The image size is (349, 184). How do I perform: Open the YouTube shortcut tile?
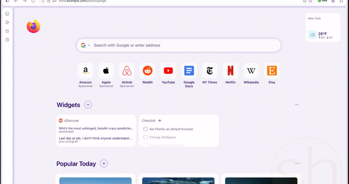point(168,71)
